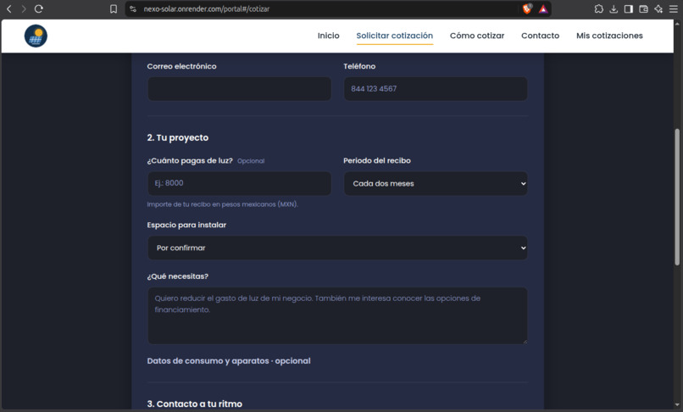Open Mis cotizaciones nav item
Viewport: 683px width, 412px height.
[x=609, y=36]
